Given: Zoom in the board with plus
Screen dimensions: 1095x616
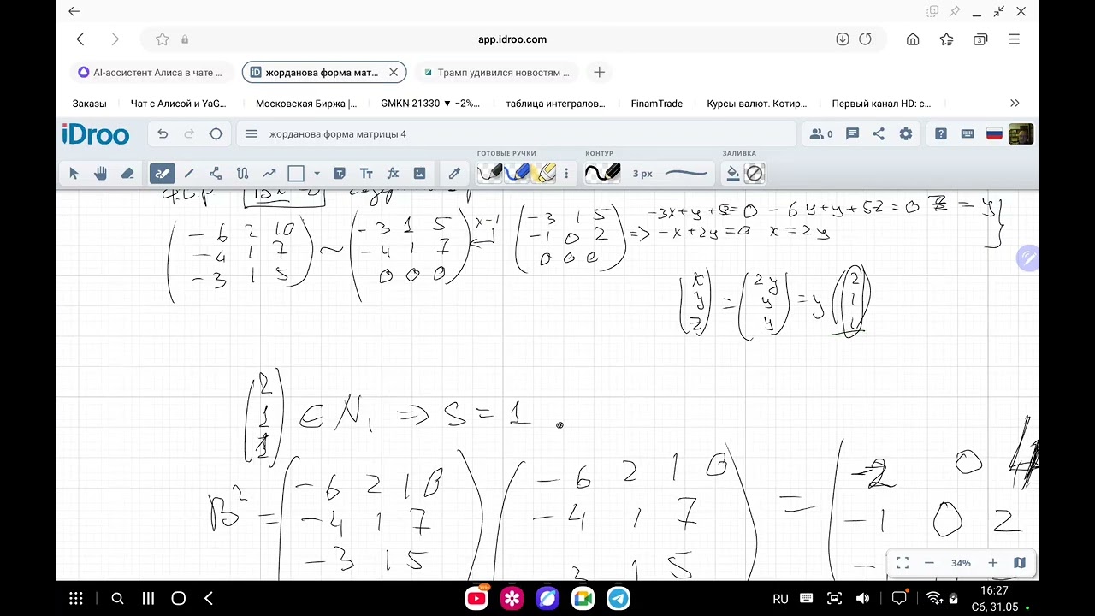Looking at the screenshot, I should (992, 563).
